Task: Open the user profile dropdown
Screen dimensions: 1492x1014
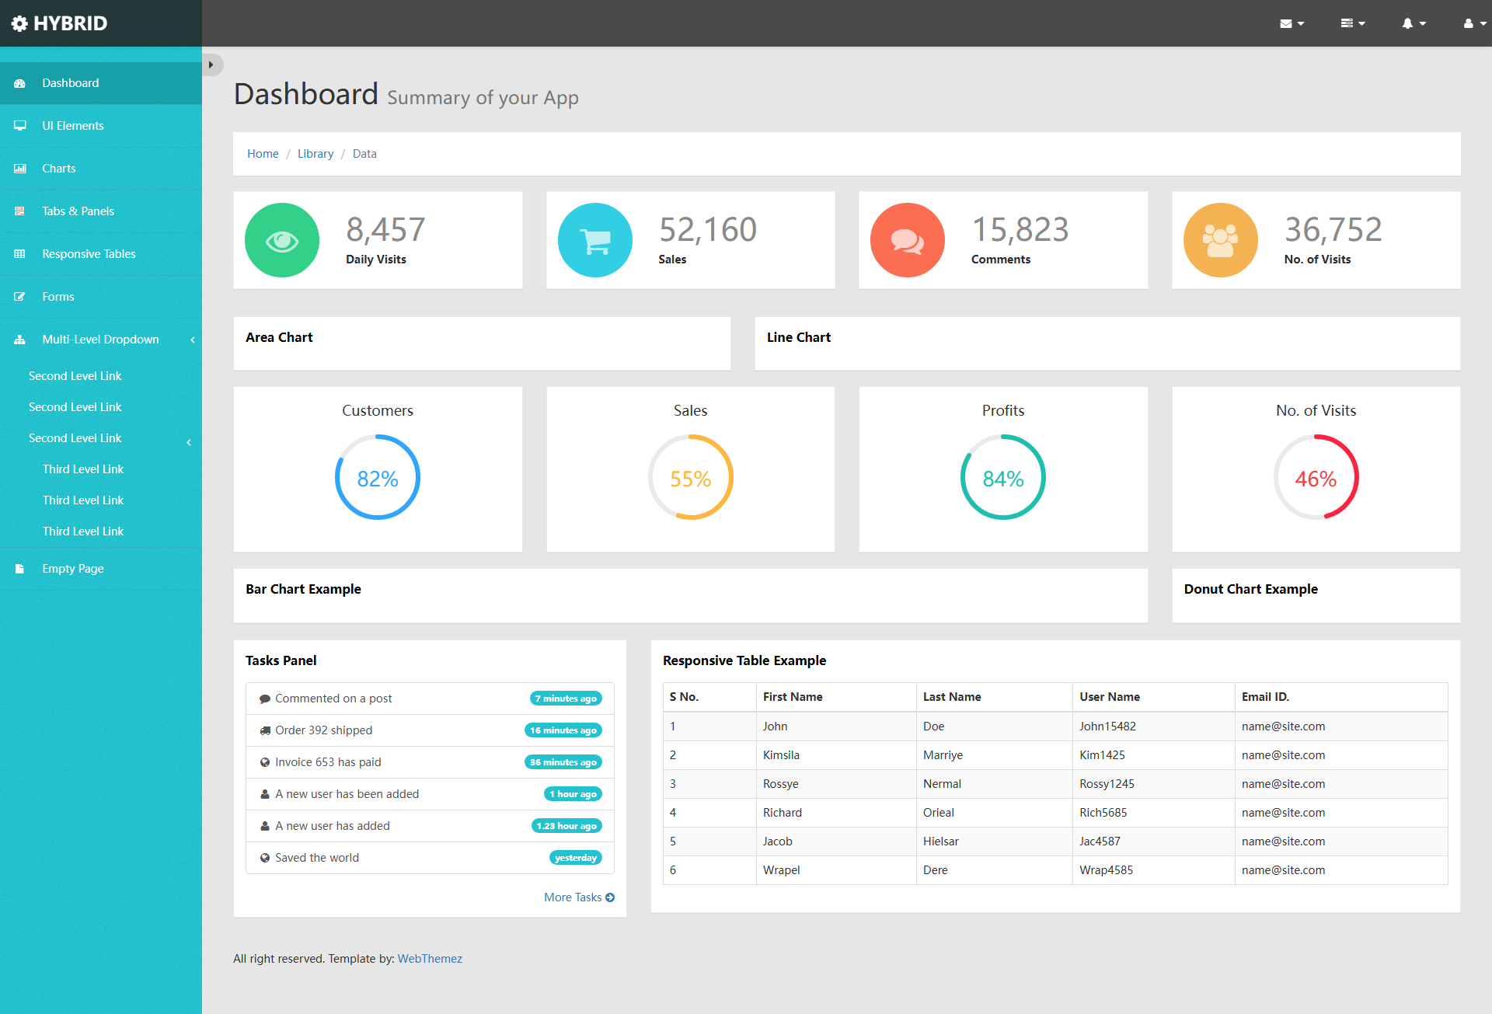Action: click(1474, 23)
